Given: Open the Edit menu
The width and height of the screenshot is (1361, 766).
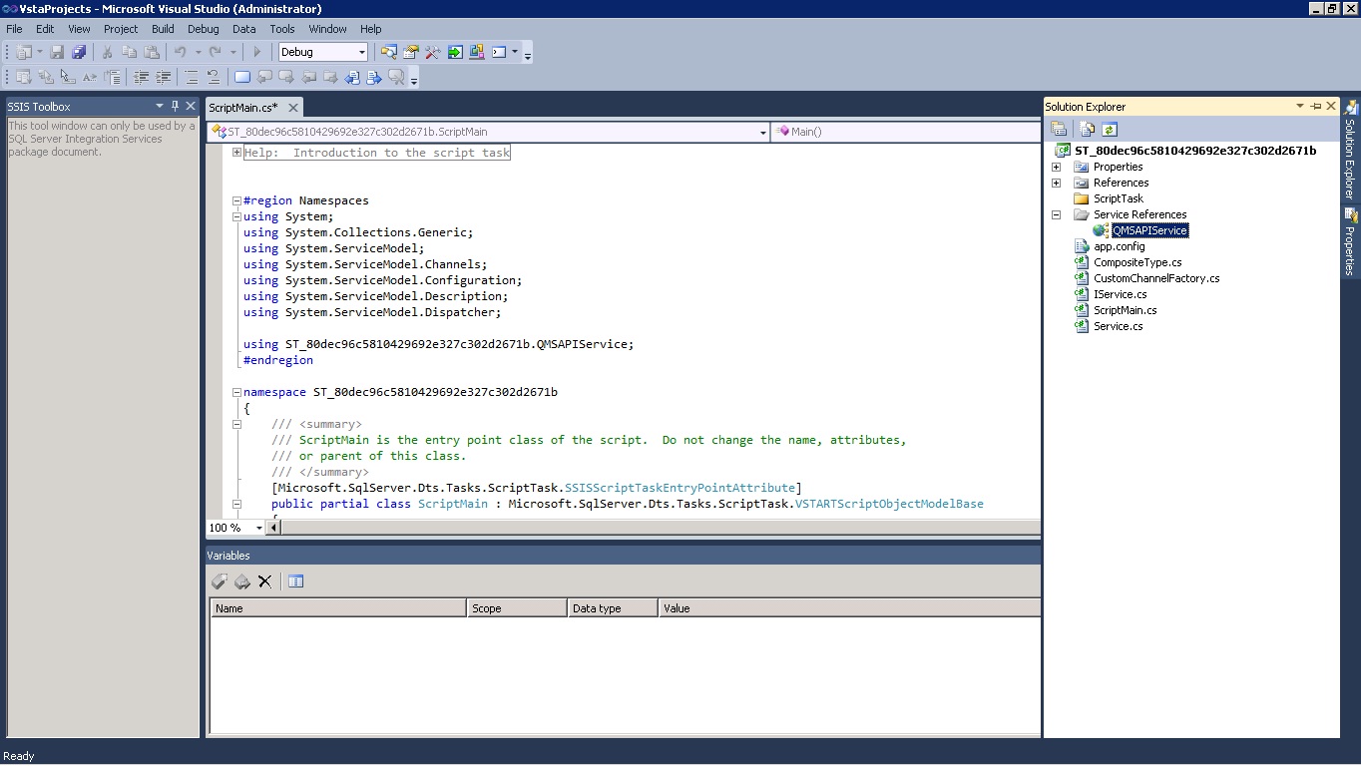Looking at the screenshot, I should tap(45, 29).
